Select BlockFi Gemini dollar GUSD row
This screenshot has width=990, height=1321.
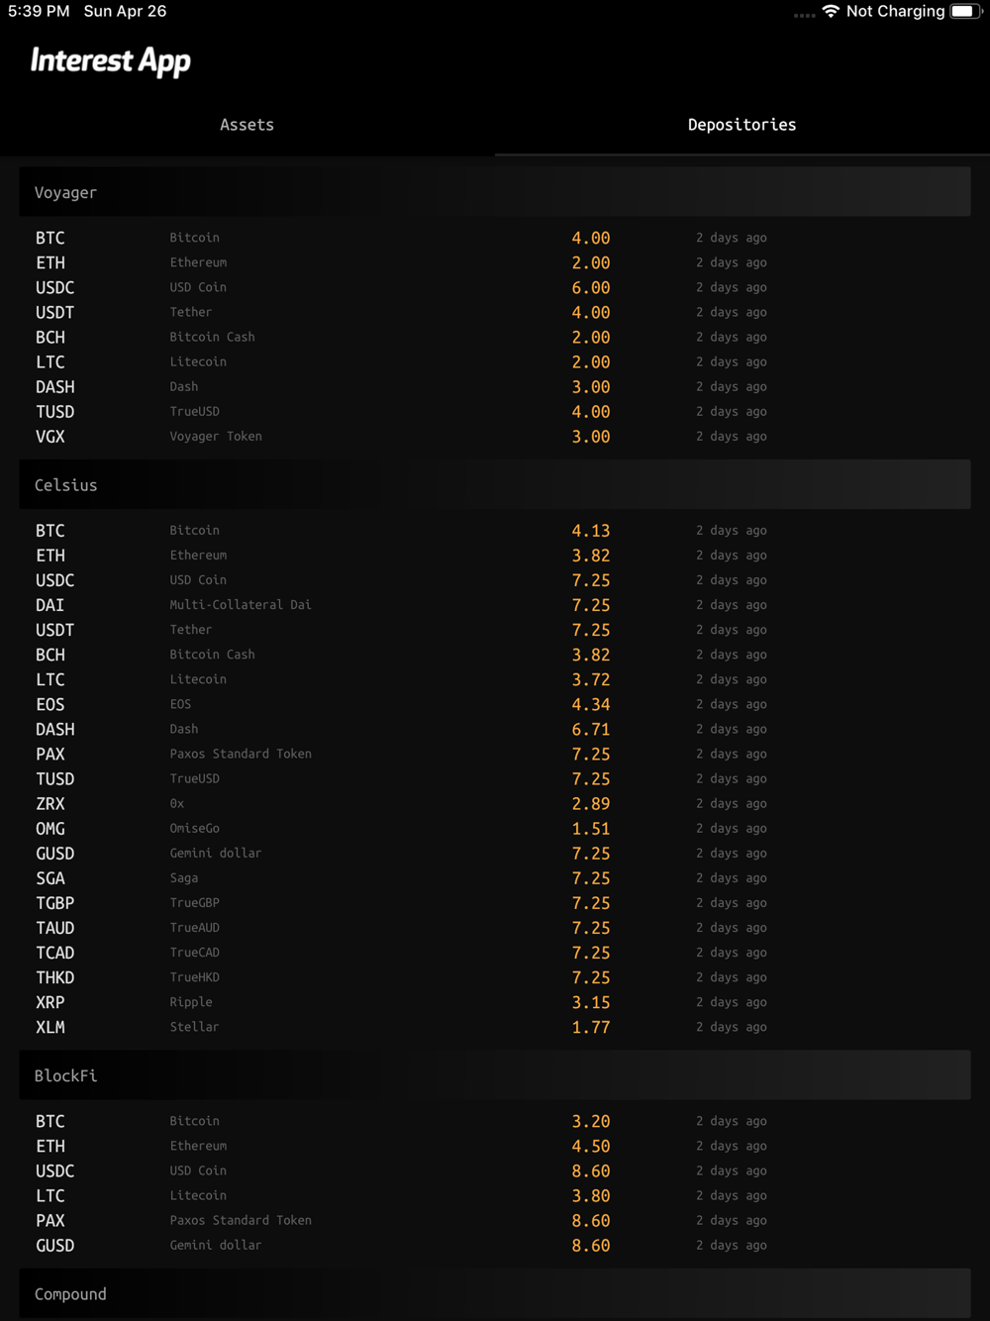point(495,1246)
